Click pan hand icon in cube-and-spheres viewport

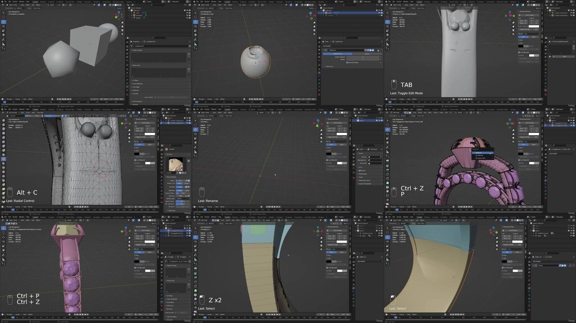(x=122, y=27)
